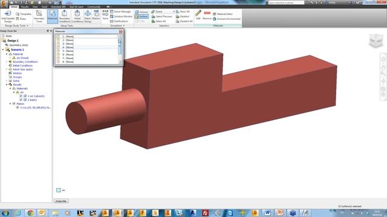The height and width of the screenshot is (217, 387).
Task: Select material row 4 - [None]
Action: 87,47
